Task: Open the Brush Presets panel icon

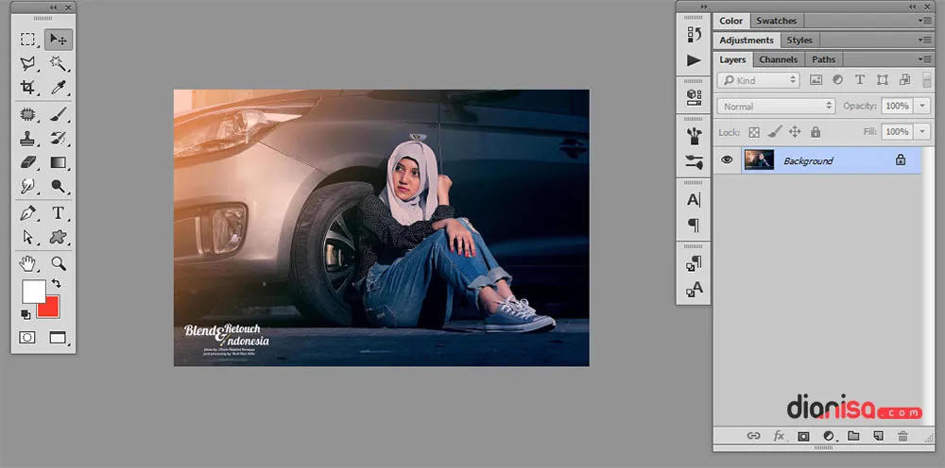Action: (x=695, y=136)
